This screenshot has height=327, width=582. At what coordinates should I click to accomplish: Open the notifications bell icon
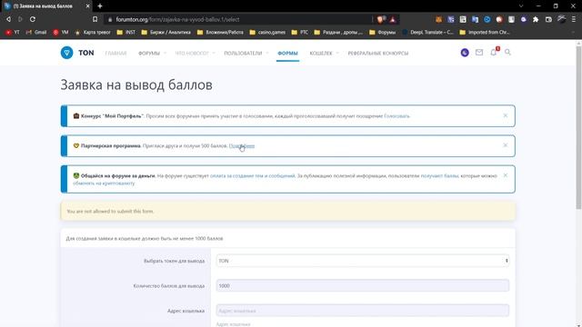pos(493,53)
